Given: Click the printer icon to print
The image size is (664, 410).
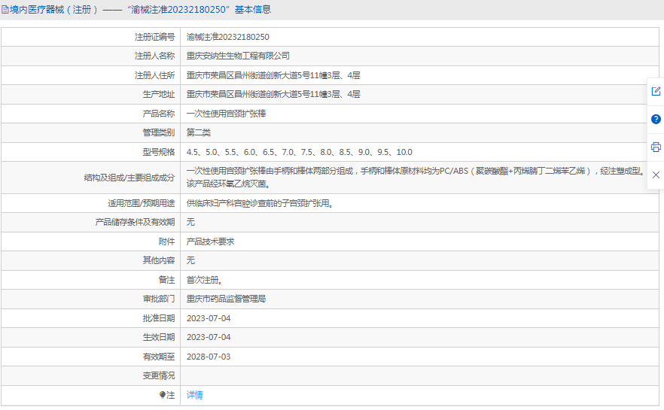Looking at the screenshot, I should [656, 147].
